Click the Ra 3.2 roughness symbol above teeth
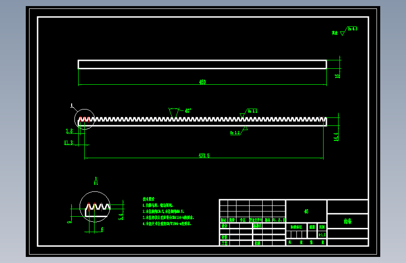This screenshot has width=406, height=263. [249, 113]
